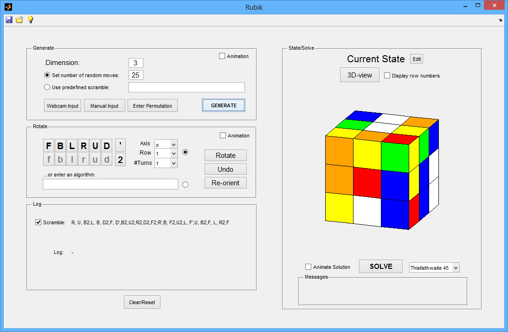Image resolution: width=508 pixels, height=332 pixels.
Task: Click the Webcam Input button
Action: (63, 106)
